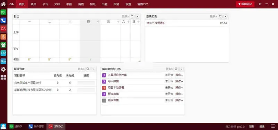The image size is (278, 130).
Task: Launch the HR app icon
Action: click(3, 53)
